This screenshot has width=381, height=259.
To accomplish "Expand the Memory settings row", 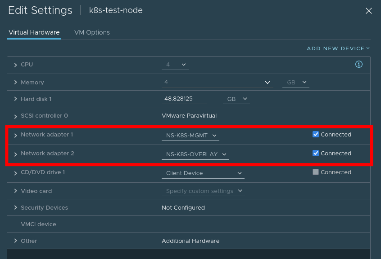I will (x=16, y=83).
